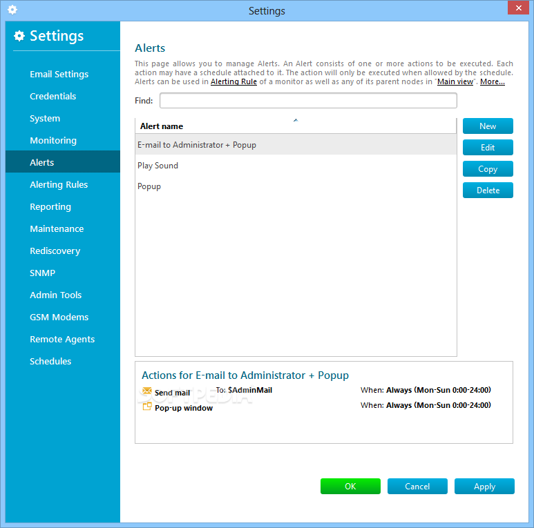Focus the Find search field
The image size is (534, 528).
click(x=308, y=101)
